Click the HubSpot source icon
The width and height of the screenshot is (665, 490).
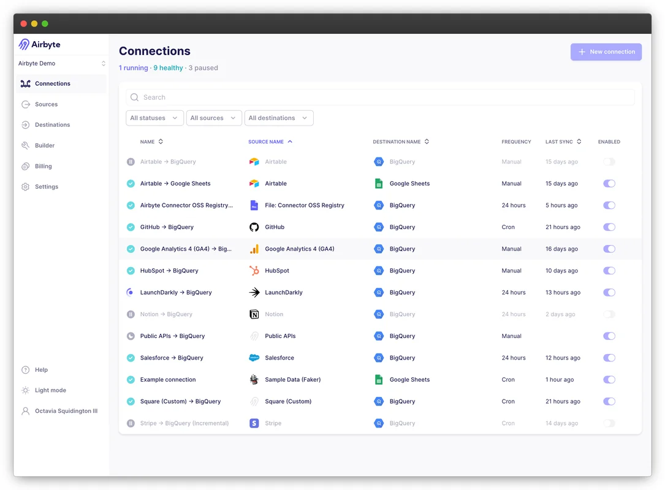(x=254, y=270)
